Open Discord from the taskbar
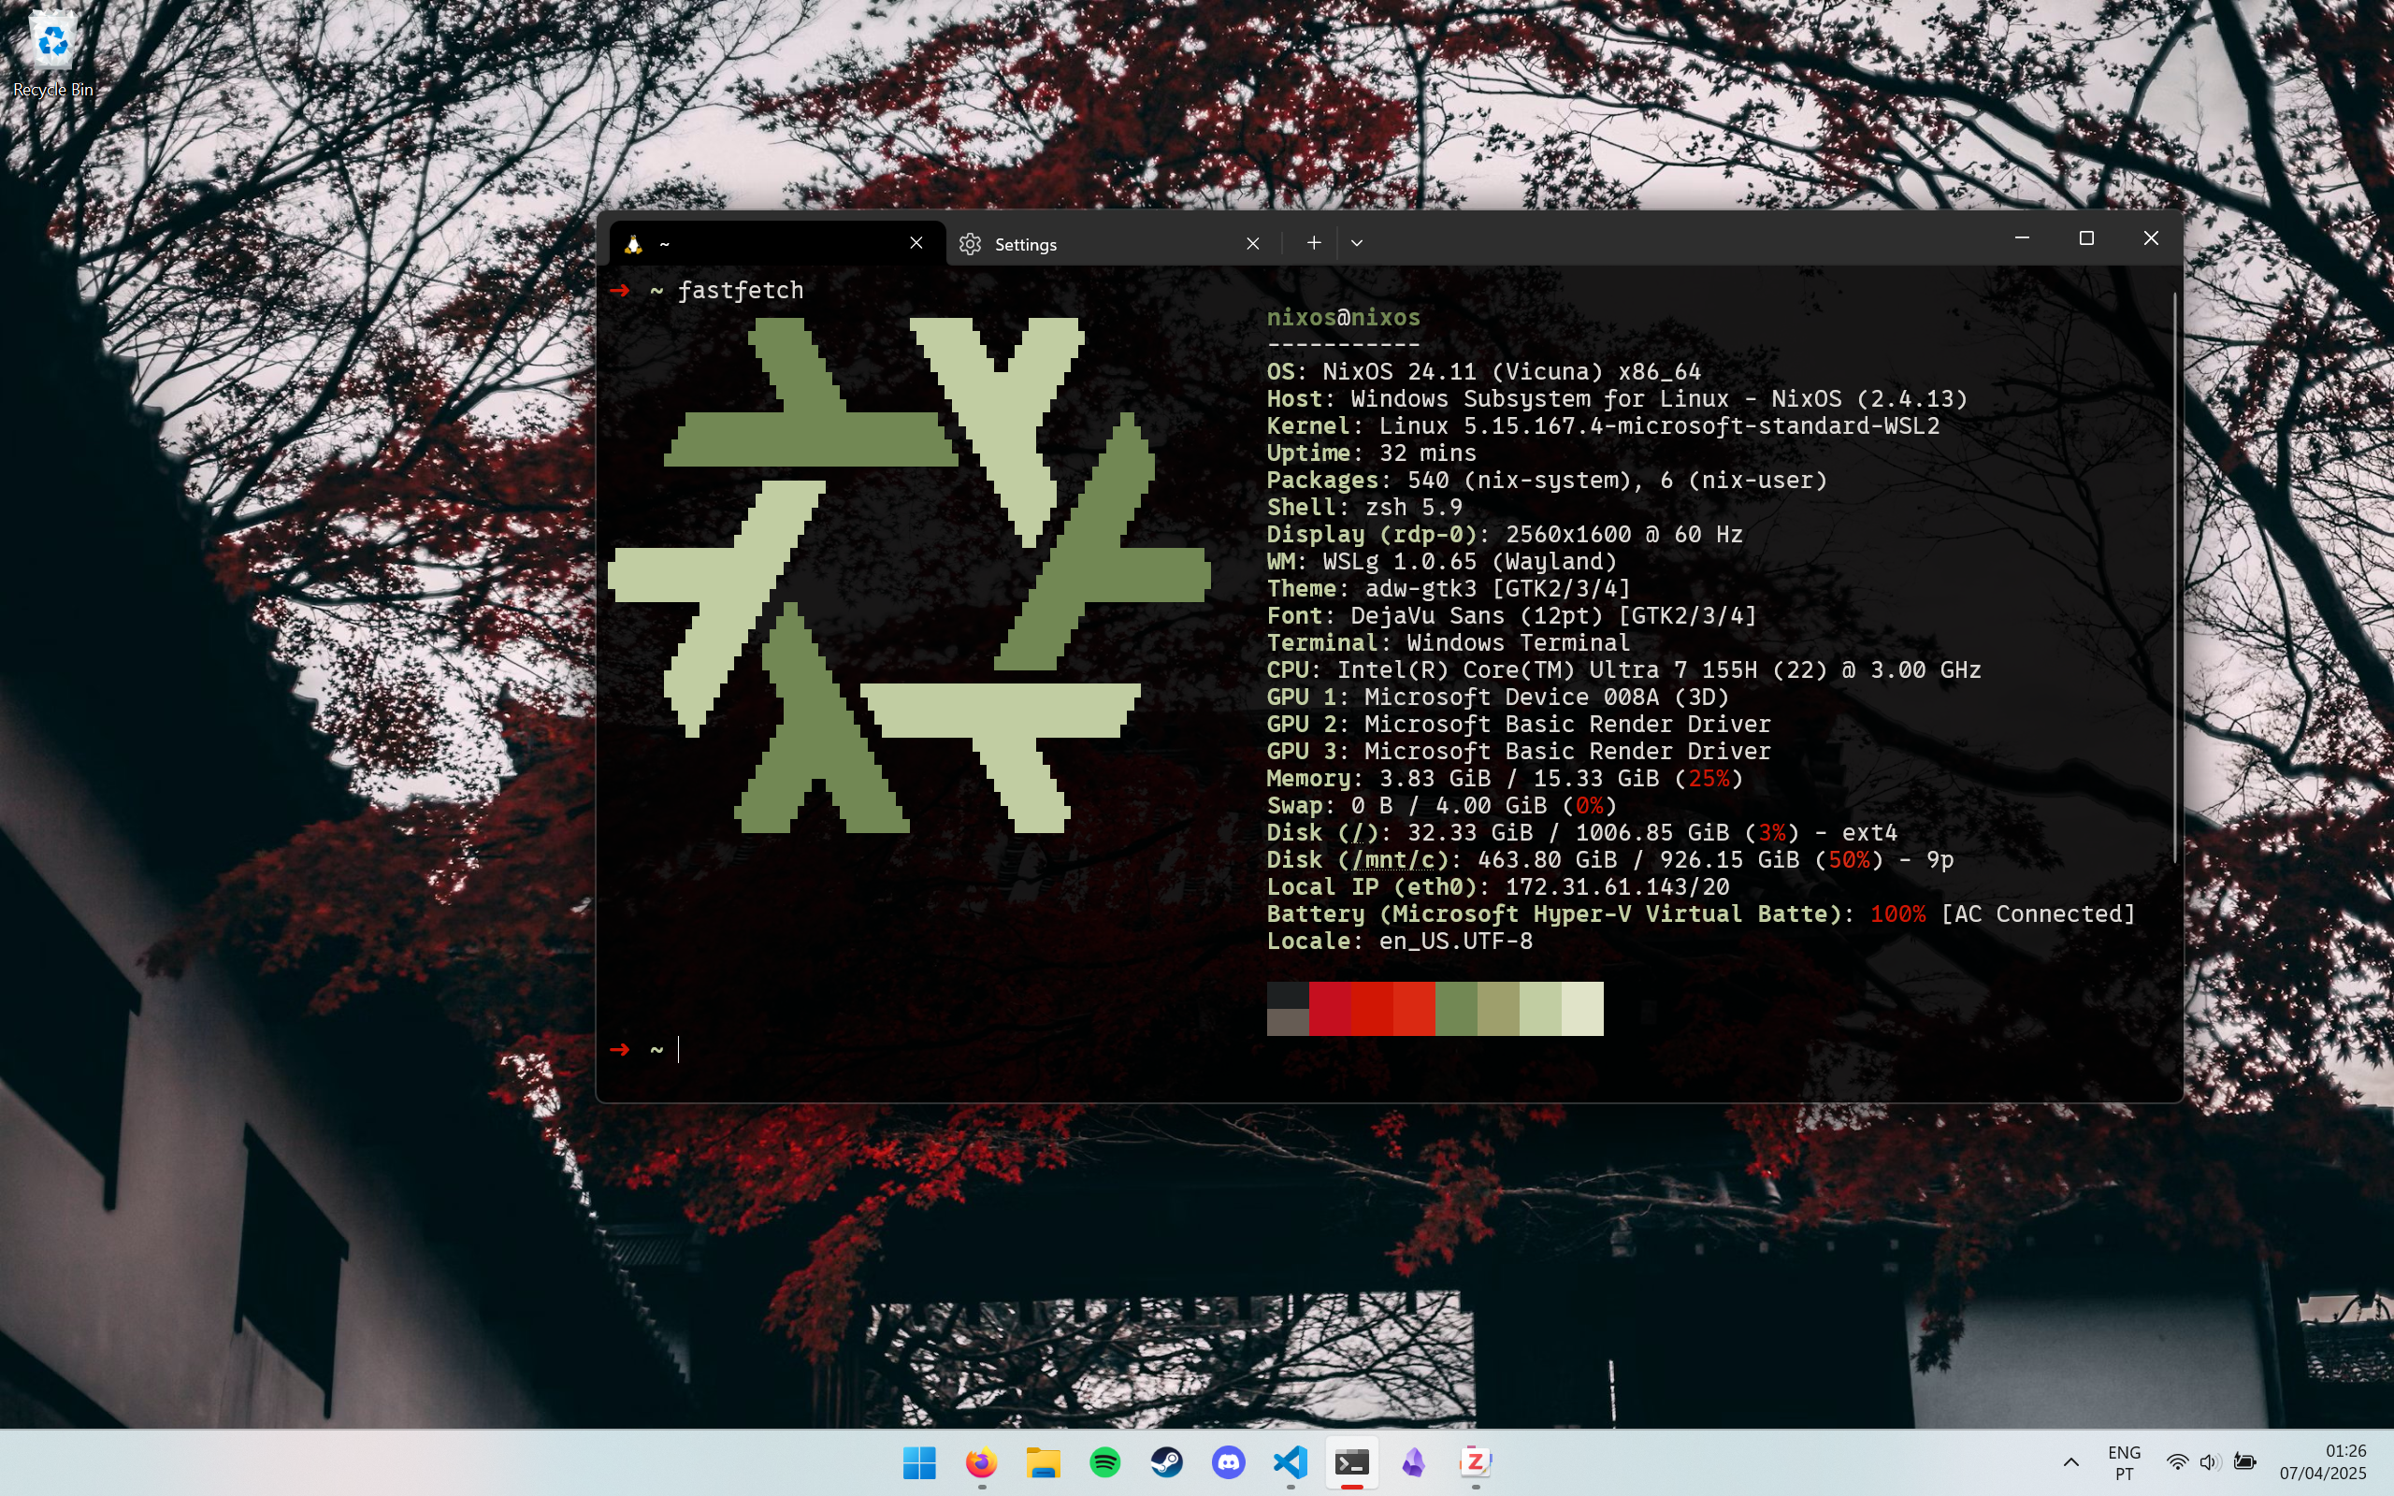Image resolution: width=2394 pixels, height=1496 pixels. [1229, 1462]
